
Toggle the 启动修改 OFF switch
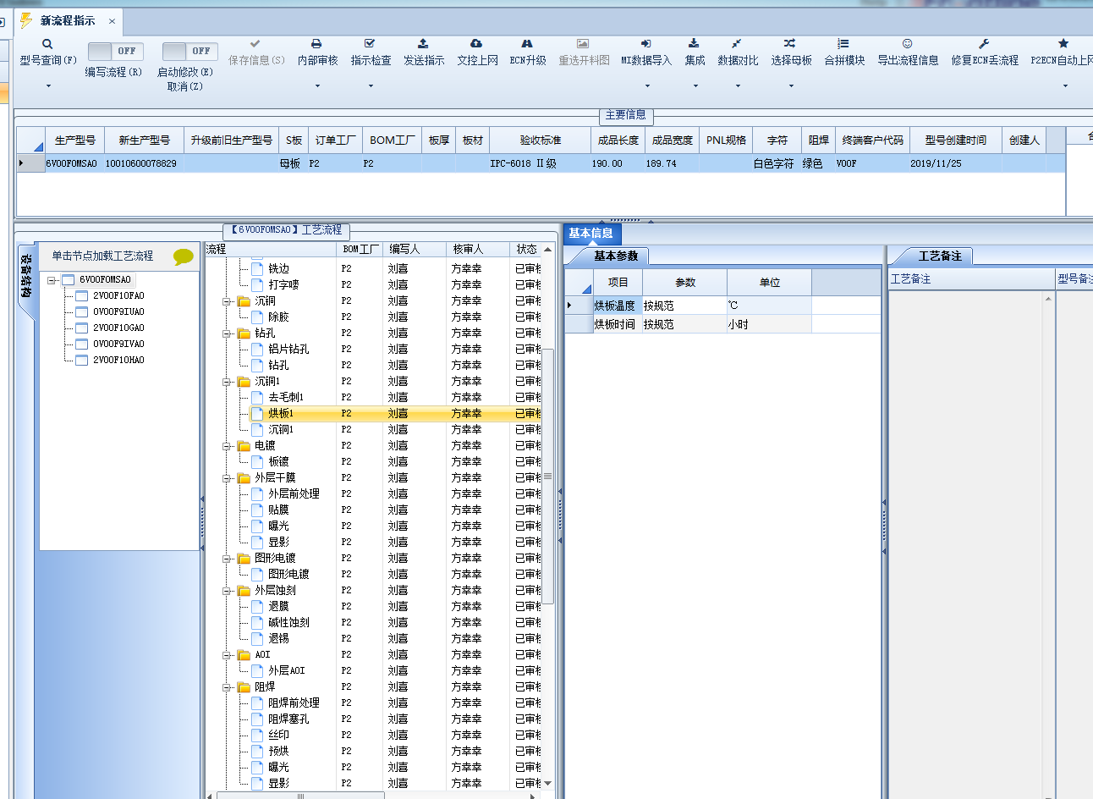click(190, 52)
